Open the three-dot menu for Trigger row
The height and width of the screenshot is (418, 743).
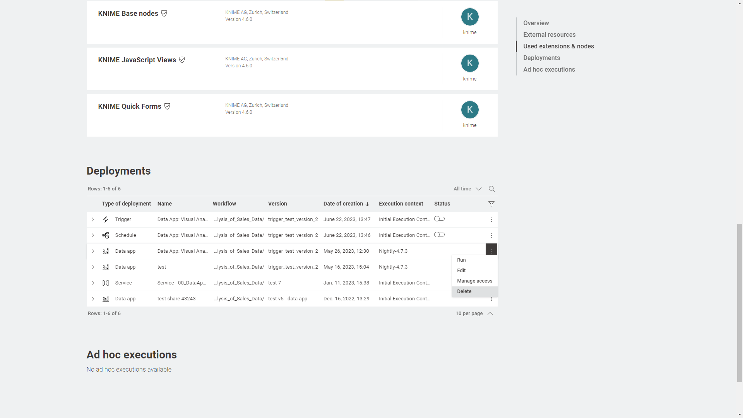(x=491, y=219)
